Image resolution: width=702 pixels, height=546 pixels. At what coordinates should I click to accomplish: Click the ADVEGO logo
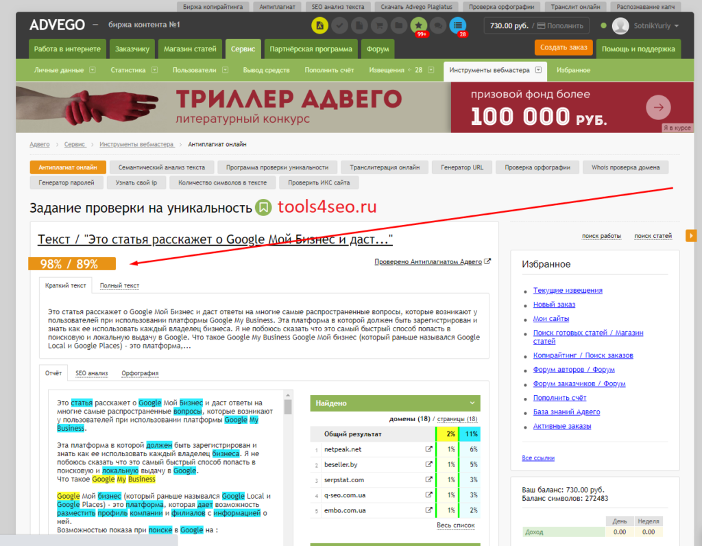(57, 25)
